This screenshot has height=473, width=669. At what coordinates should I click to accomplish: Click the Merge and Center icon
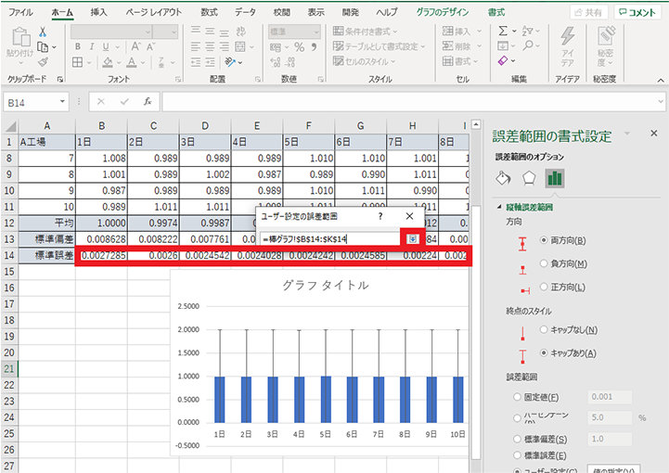240,46
